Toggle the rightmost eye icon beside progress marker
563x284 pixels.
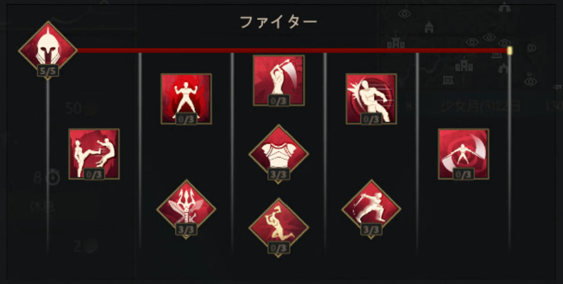click(531, 47)
